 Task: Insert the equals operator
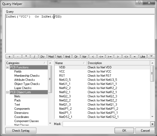click(x=135, y=57)
